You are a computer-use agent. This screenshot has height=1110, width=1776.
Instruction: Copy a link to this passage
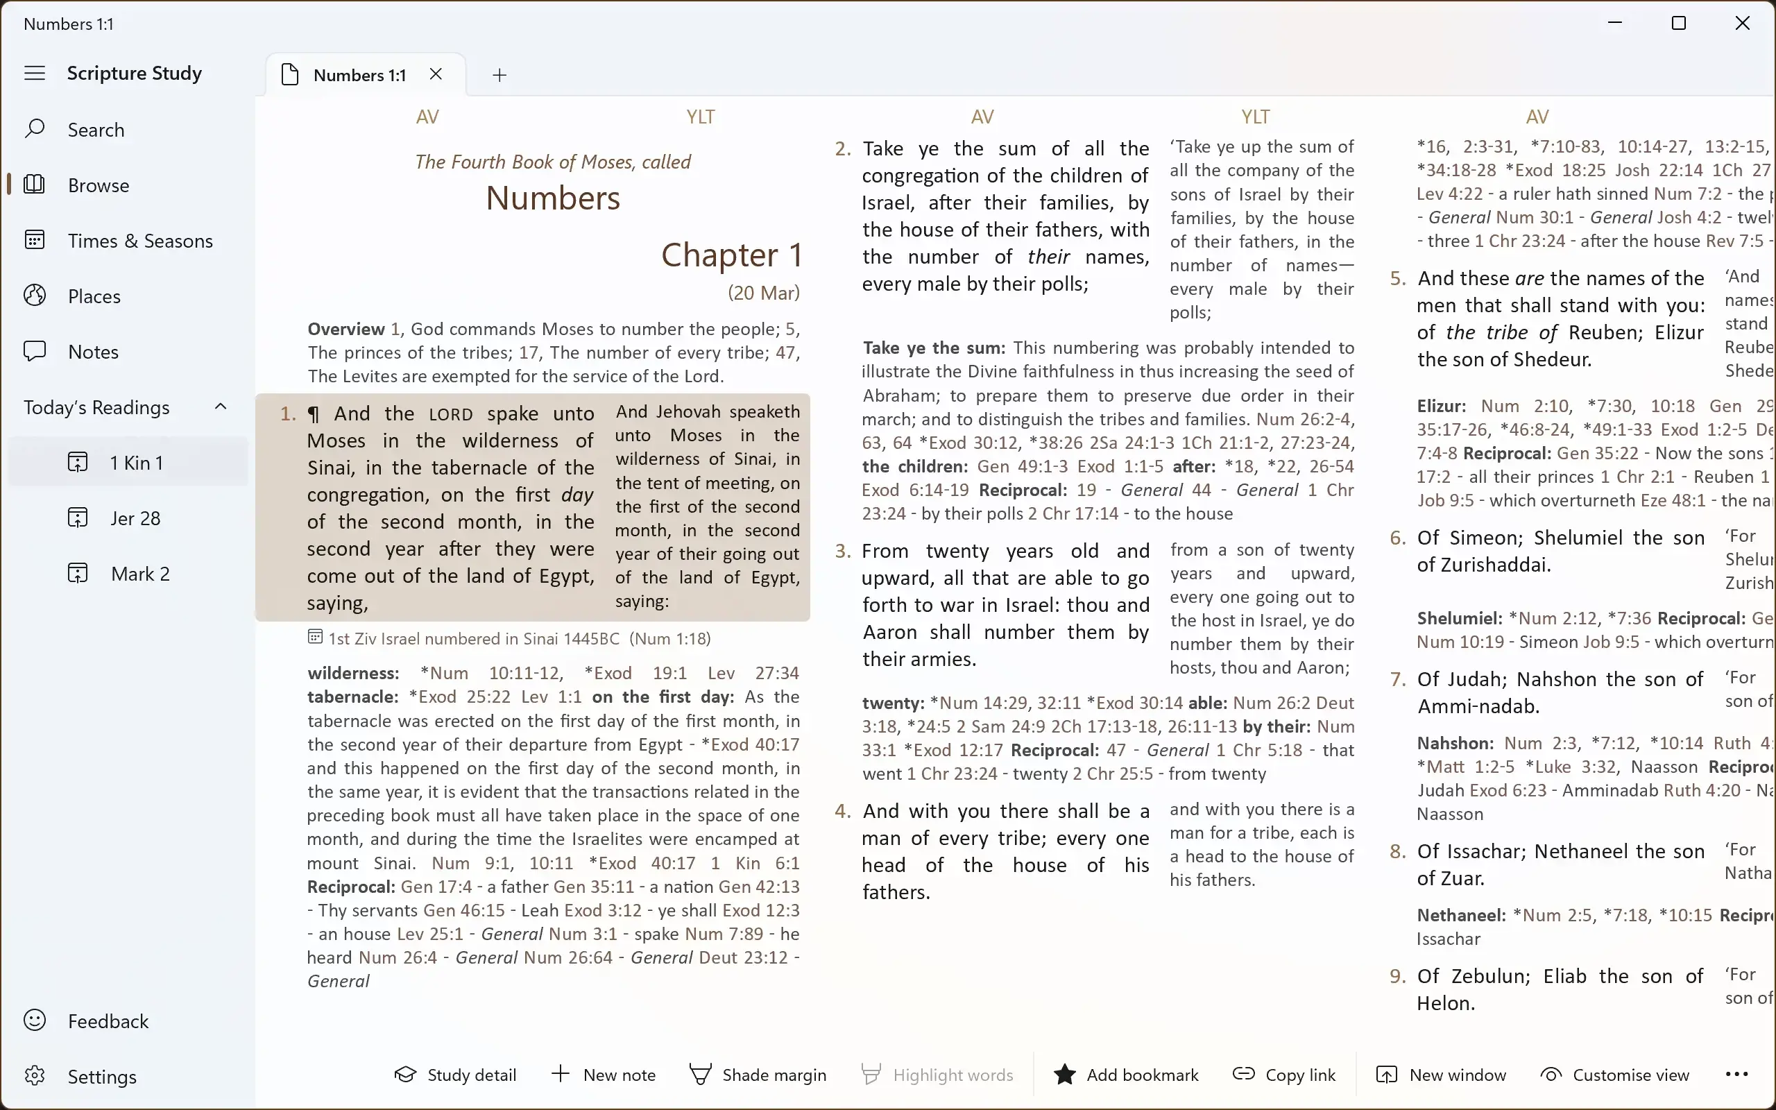[1283, 1074]
